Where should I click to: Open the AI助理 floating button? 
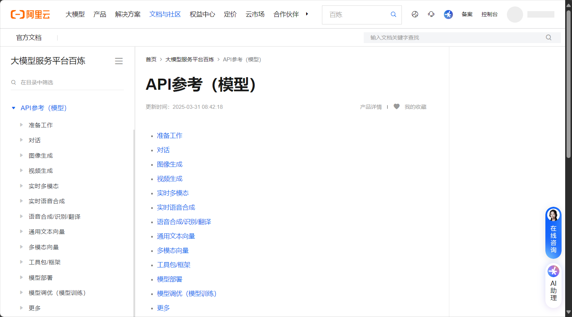click(x=553, y=286)
